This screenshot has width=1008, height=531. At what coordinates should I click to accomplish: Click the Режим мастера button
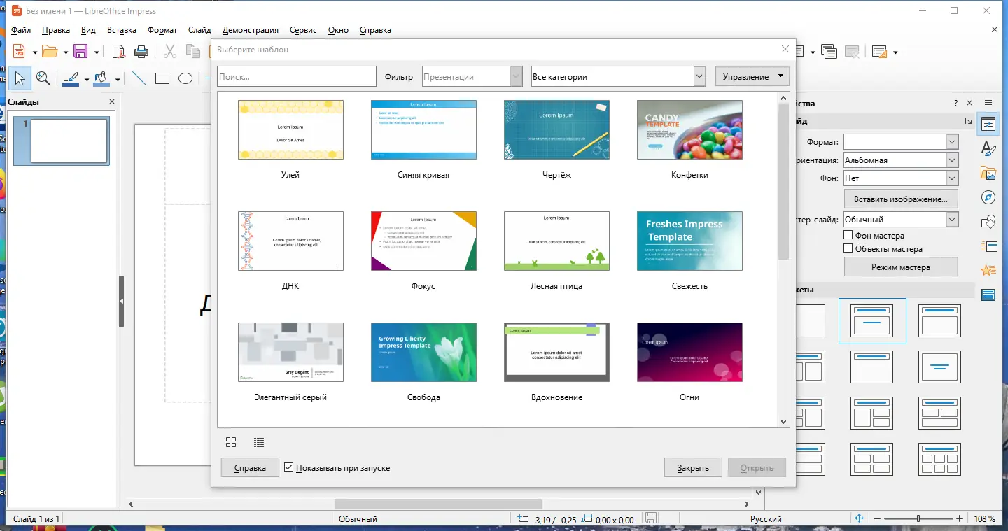[900, 267]
